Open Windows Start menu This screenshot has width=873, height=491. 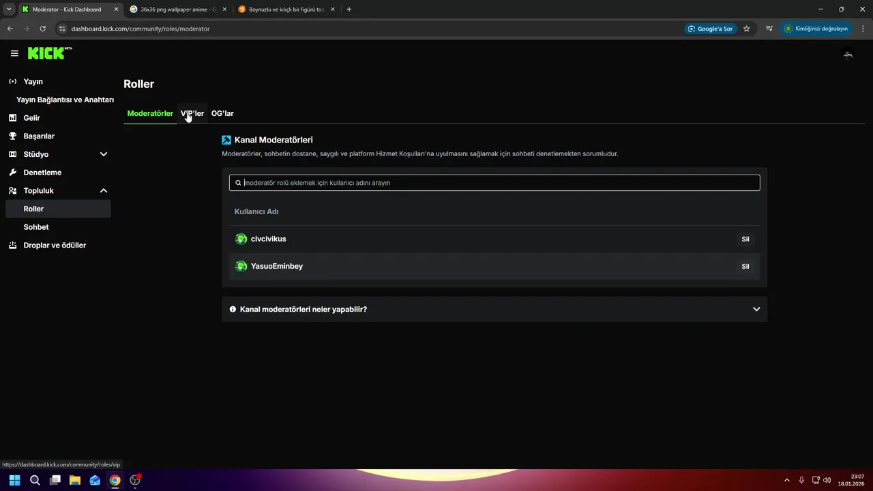point(15,480)
